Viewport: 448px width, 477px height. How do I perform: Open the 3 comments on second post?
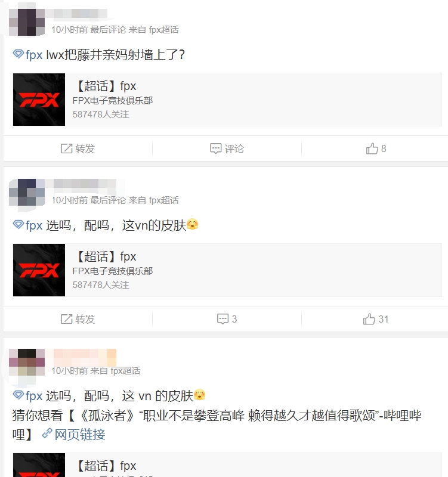[227, 319]
